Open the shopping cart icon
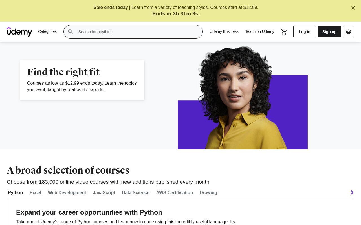Screen dimensions: 361x225 coord(284,32)
